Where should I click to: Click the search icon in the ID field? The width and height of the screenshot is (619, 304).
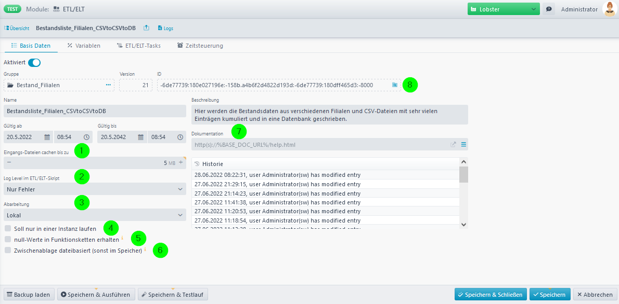point(394,85)
